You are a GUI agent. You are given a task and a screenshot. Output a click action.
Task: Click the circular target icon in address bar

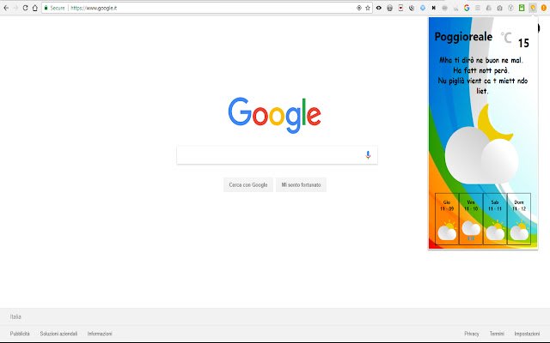click(x=359, y=8)
